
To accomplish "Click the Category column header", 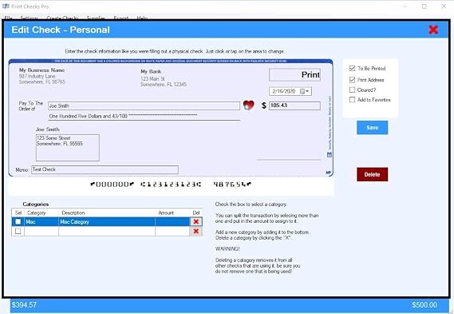I will point(37,213).
